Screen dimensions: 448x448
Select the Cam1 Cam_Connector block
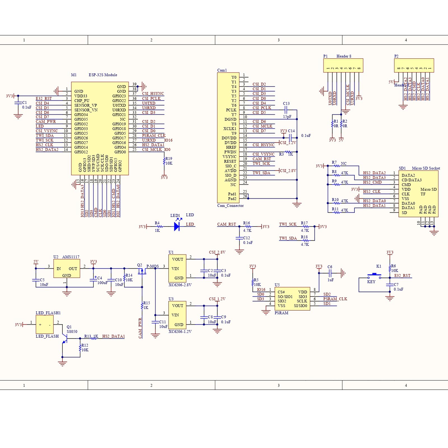[228, 138]
